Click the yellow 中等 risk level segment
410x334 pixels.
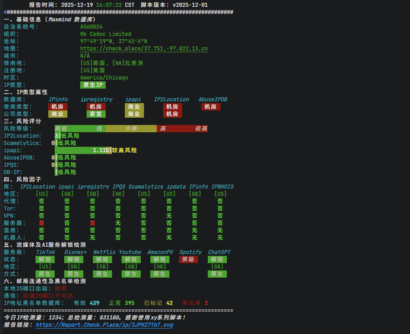point(131,129)
